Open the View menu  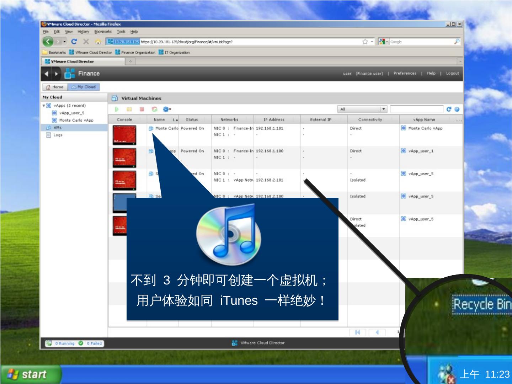[69, 32]
